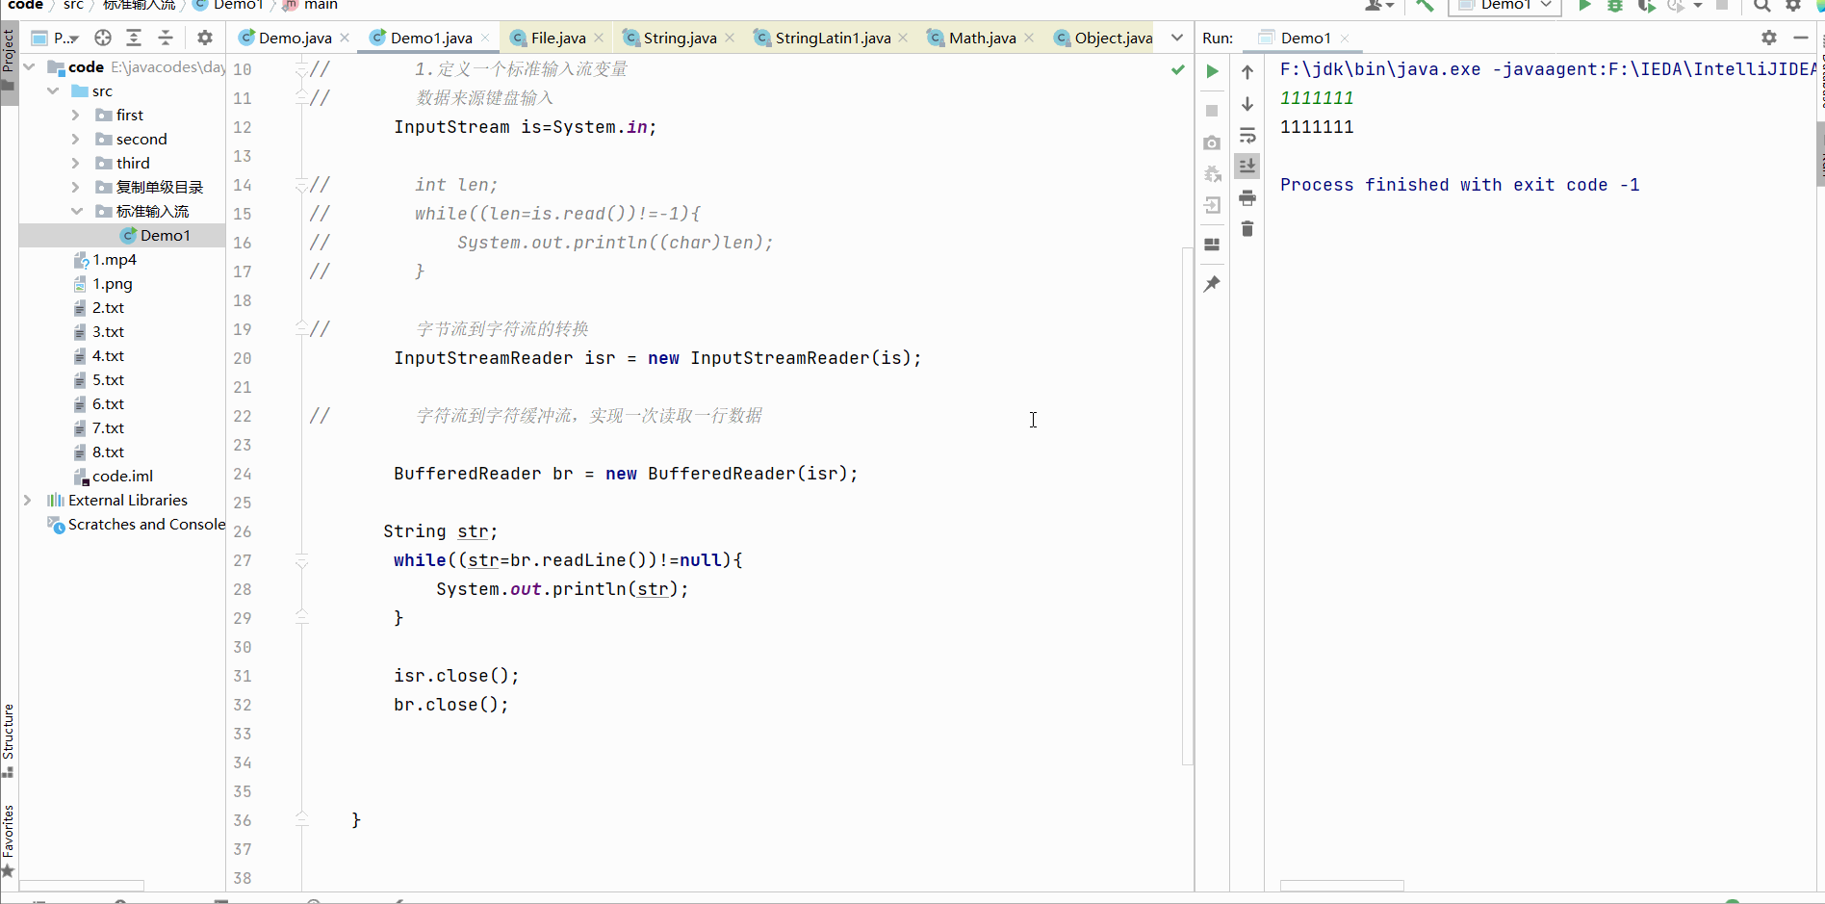This screenshot has height=904, width=1825.
Task: Open Run panel settings gear
Action: point(1769,38)
